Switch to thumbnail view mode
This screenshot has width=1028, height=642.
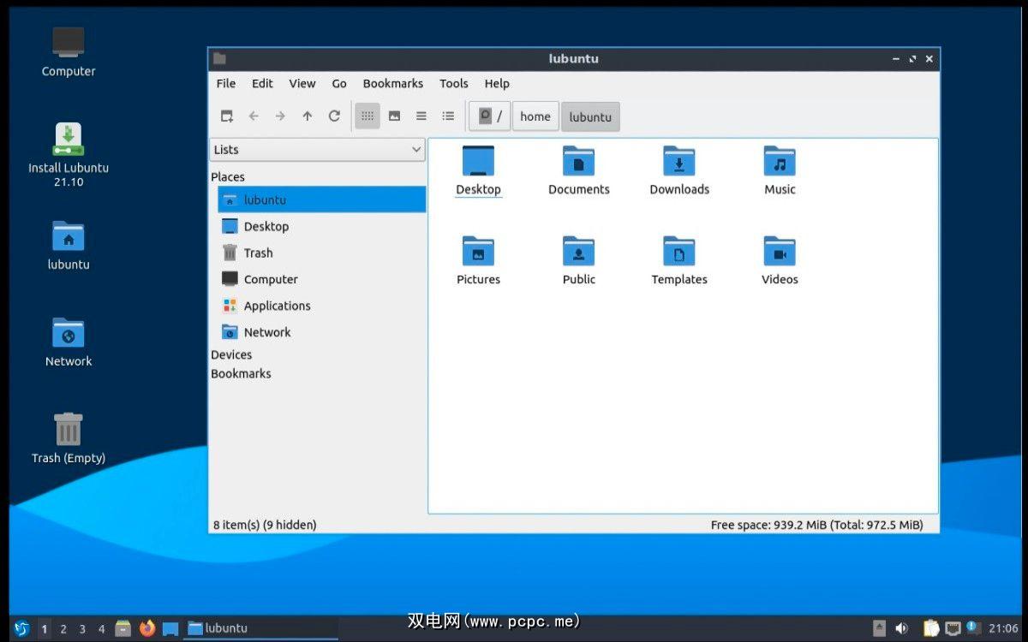[394, 116]
